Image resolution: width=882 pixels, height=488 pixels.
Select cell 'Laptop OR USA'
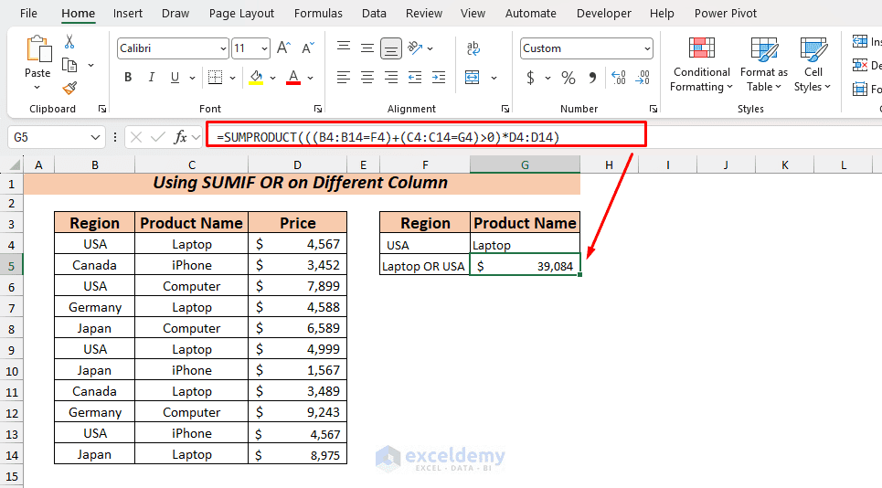click(x=425, y=266)
